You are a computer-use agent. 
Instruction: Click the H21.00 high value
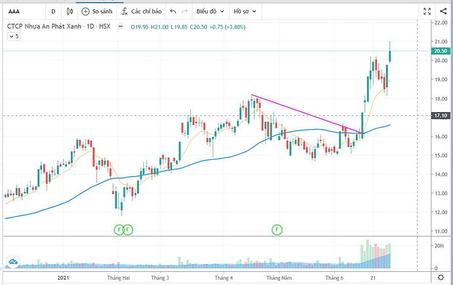[x=160, y=27]
